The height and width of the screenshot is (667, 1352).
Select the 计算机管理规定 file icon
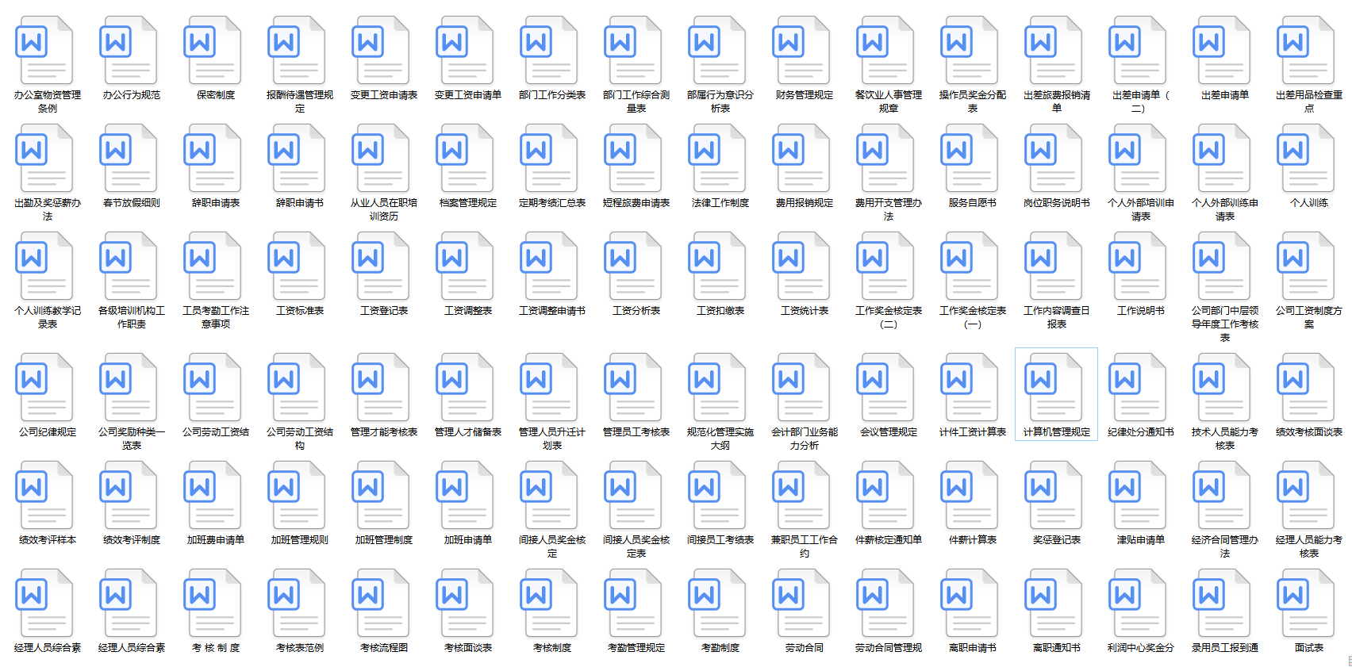(x=1054, y=388)
